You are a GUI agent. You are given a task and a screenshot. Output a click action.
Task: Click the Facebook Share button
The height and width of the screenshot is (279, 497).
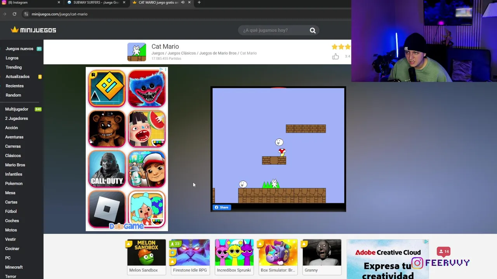pyautogui.click(x=222, y=207)
